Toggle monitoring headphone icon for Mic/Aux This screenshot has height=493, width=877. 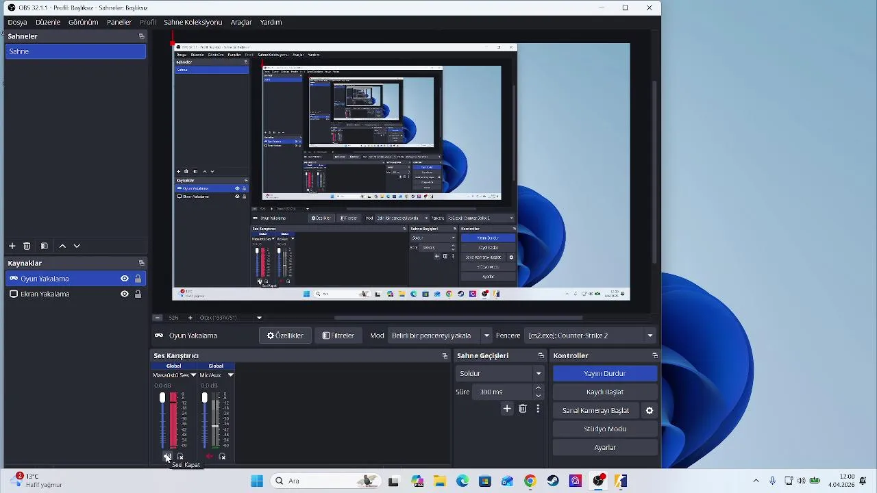tap(222, 457)
